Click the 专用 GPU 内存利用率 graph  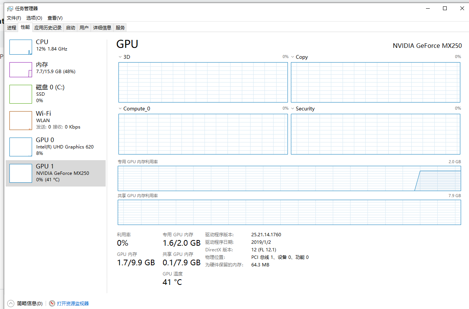[289, 179]
